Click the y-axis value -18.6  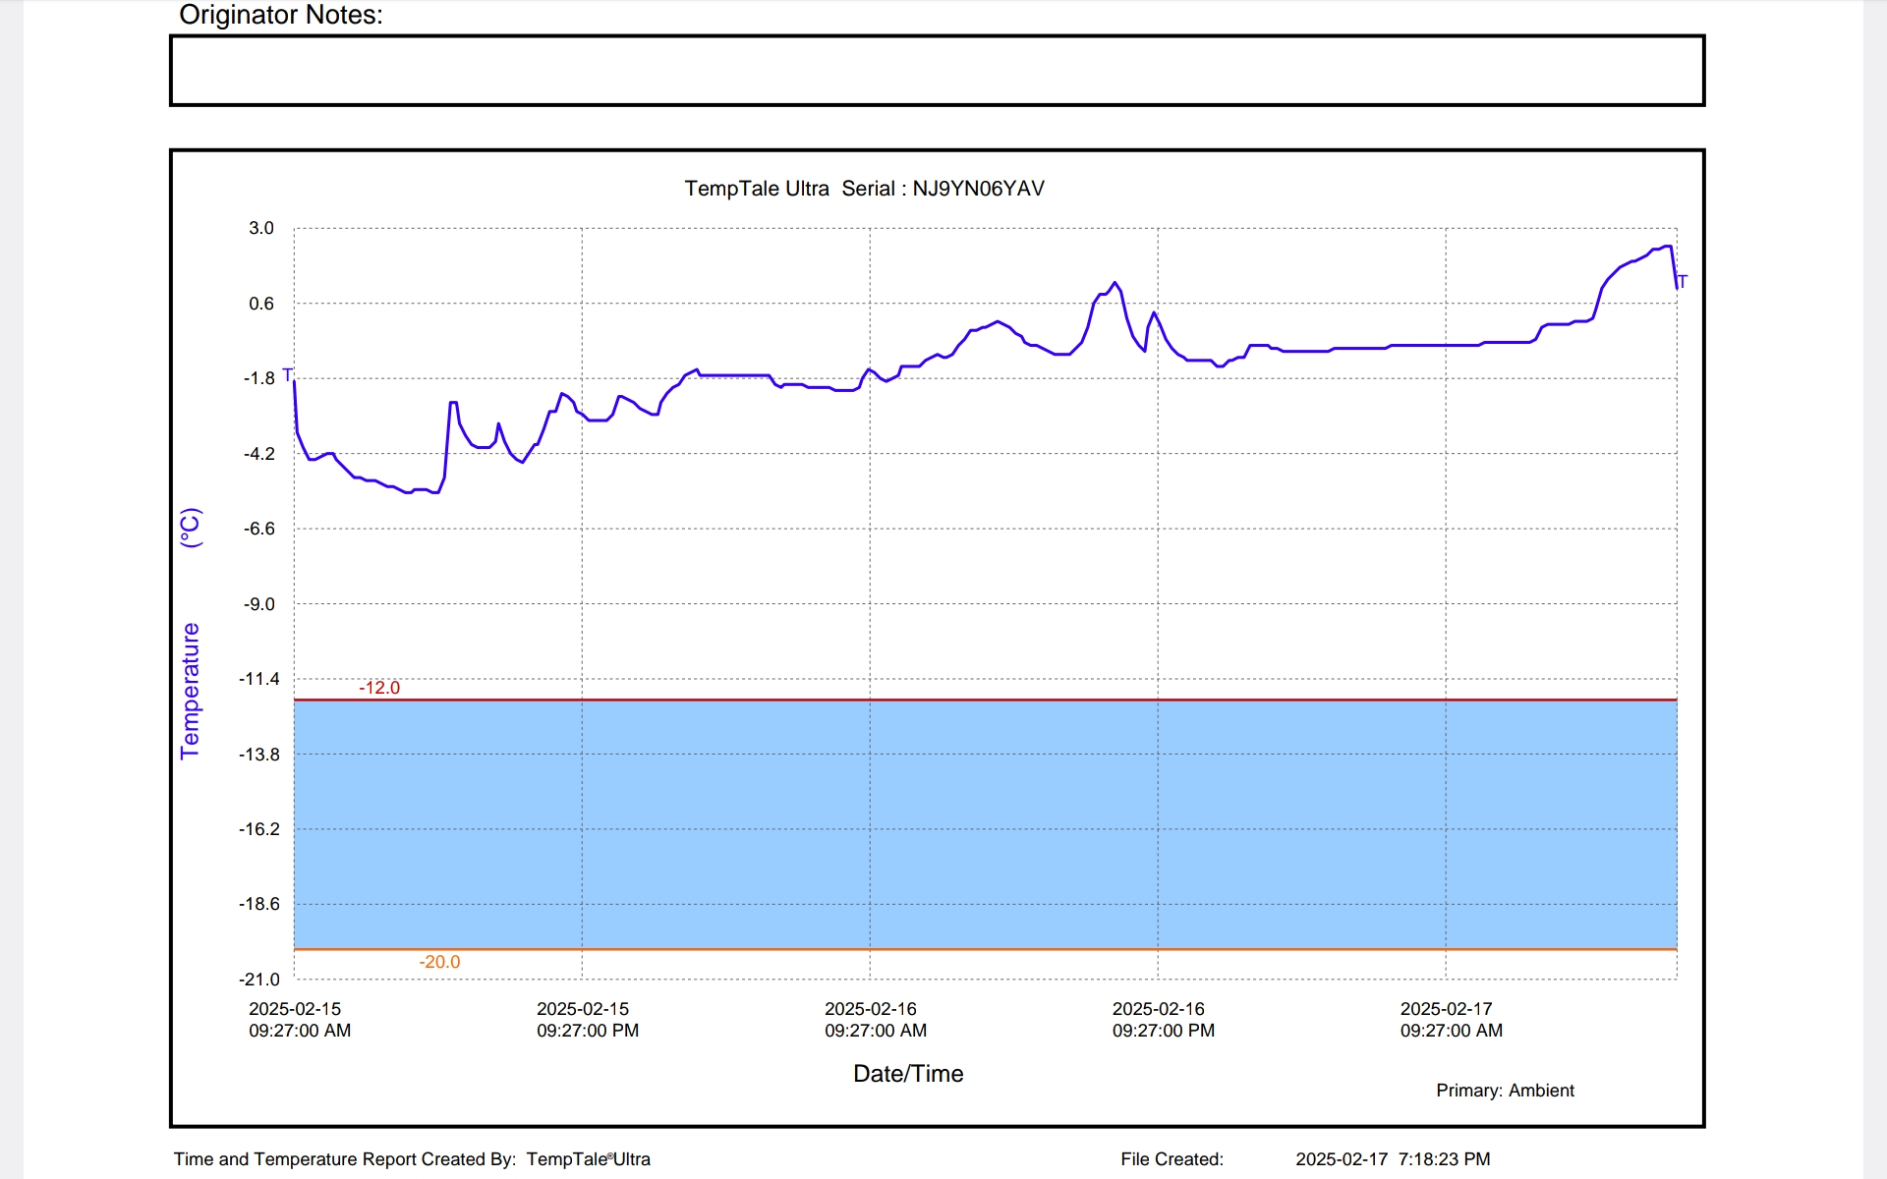click(258, 904)
